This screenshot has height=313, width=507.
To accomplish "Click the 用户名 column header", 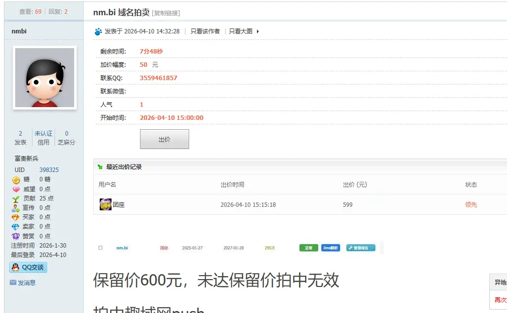I will point(107,185).
